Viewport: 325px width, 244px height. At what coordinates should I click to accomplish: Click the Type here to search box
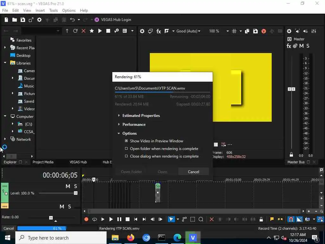(x=61, y=238)
